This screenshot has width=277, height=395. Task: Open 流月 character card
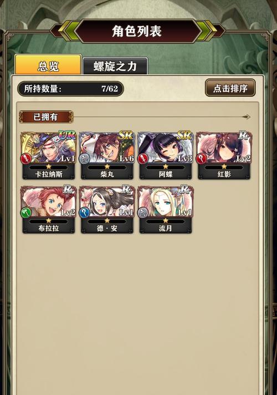(166, 209)
